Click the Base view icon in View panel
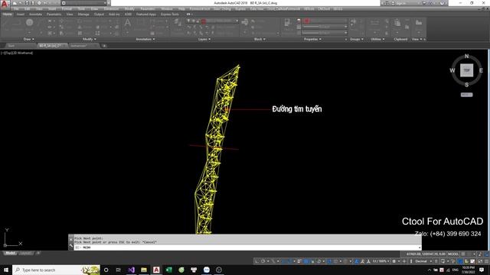Viewport: 490px width, 275px height. coord(419,22)
